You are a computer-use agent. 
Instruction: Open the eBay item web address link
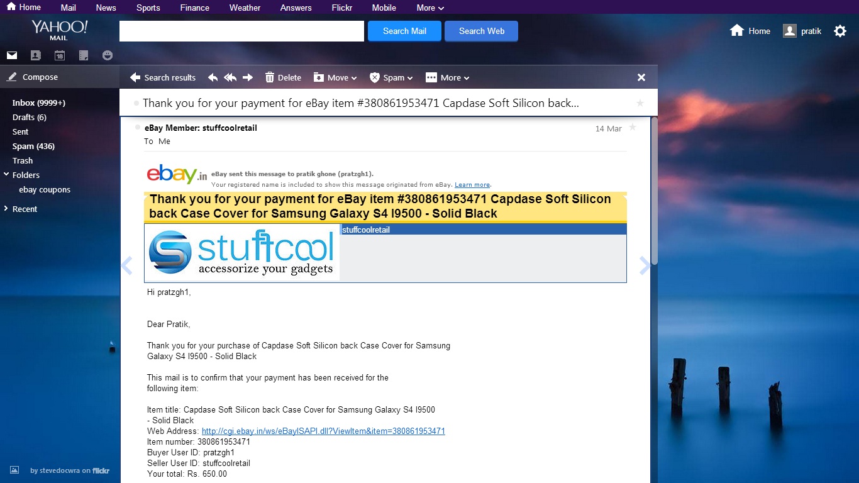tap(323, 431)
